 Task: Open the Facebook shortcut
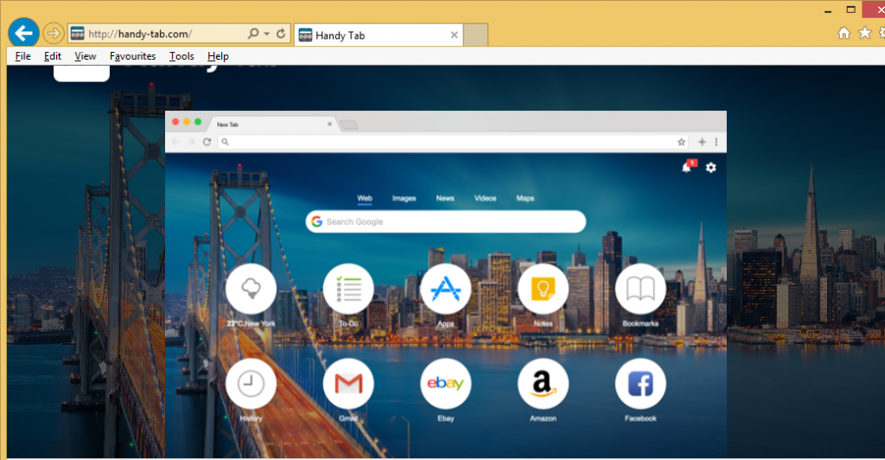[x=640, y=384]
